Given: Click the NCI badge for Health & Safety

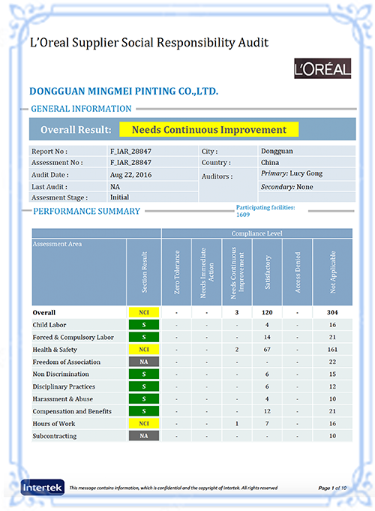Looking at the screenshot, I should coord(144,350).
